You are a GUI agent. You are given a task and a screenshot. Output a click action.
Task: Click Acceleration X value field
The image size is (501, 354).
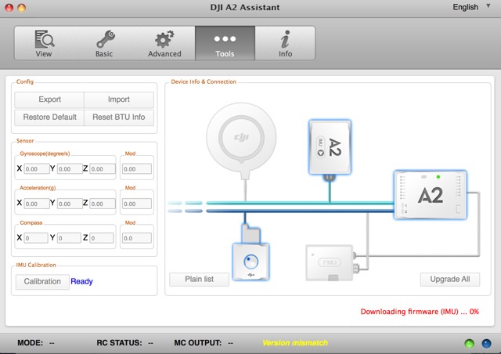click(37, 204)
